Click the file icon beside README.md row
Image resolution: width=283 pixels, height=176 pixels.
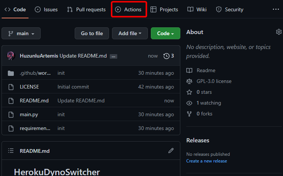click(11, 101)
